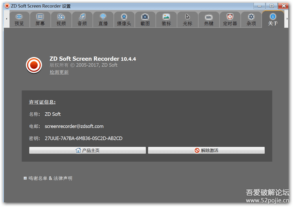Click the right tab scroll arrow
Image resolution: width=293 pixels, height=207 pixels.
[287, 19]
